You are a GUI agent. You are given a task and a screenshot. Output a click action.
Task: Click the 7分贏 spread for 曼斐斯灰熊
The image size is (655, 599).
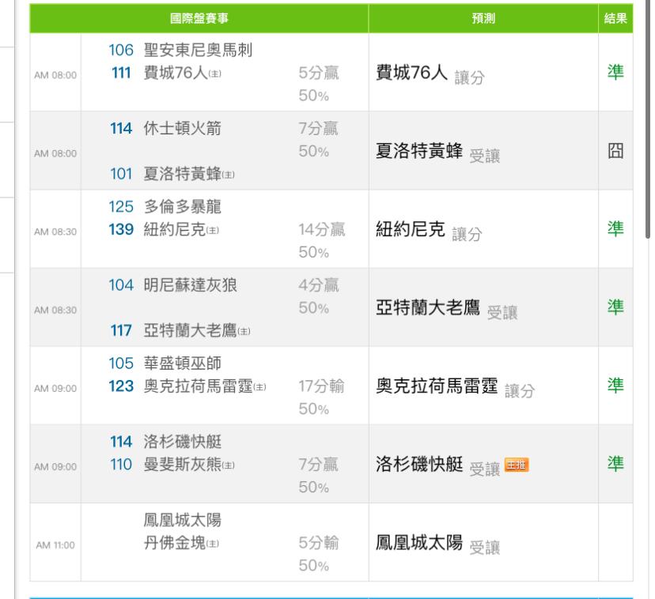tap(319, 465)
